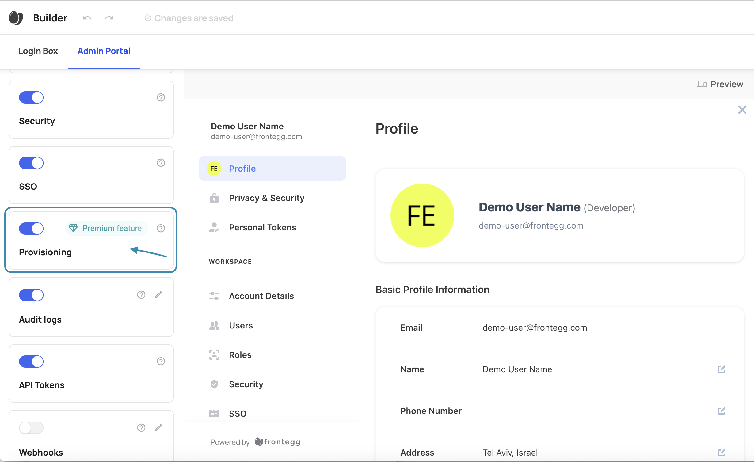Image resolution: width=754 pixels, height=462 pixels.
Task: Select Personal Tokens in sidebar
Action: [x=262, y=227]
